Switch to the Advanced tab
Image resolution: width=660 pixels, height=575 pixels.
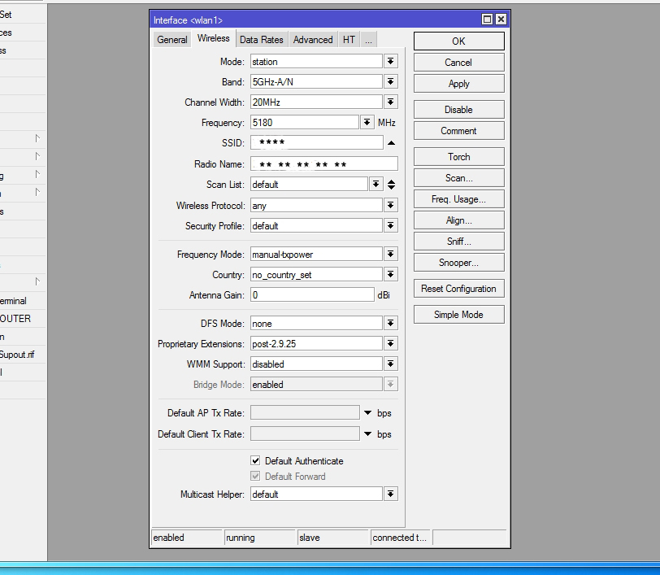pos(313,40)
